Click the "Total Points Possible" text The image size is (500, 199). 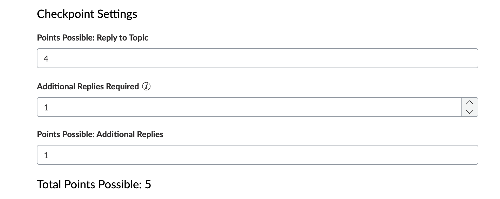(x=89, y=184)
